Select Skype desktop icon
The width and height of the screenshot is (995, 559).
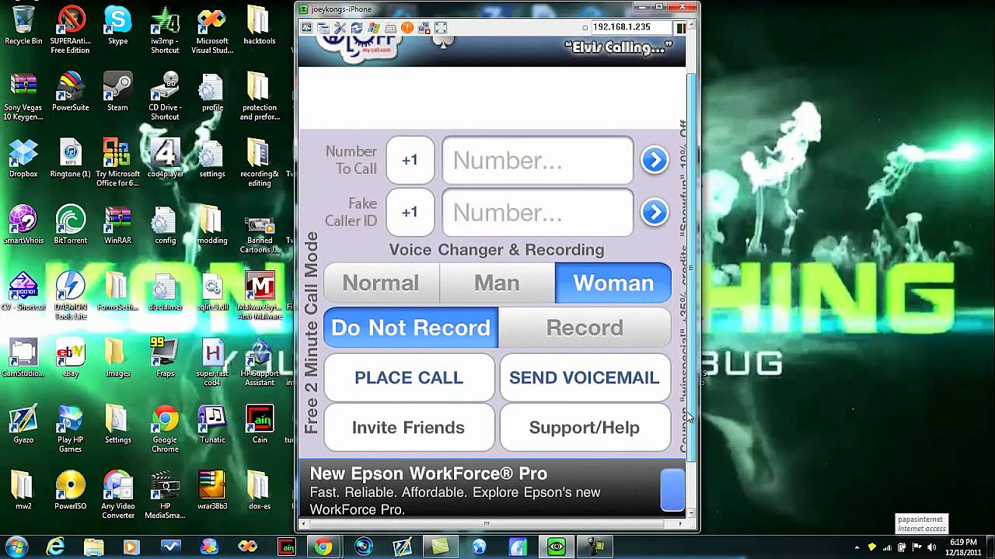(x=118, y=26)
